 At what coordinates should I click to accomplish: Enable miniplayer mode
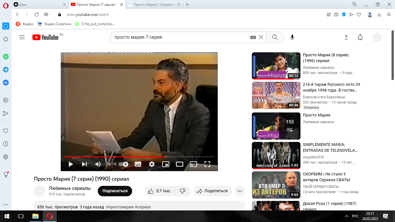(166, 164)
